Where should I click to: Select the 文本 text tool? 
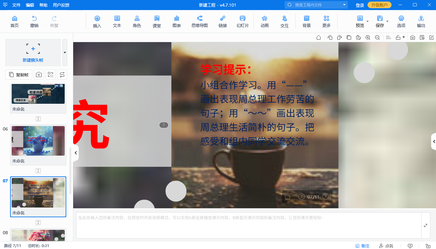pyautogui.click(x=117, y=21)
